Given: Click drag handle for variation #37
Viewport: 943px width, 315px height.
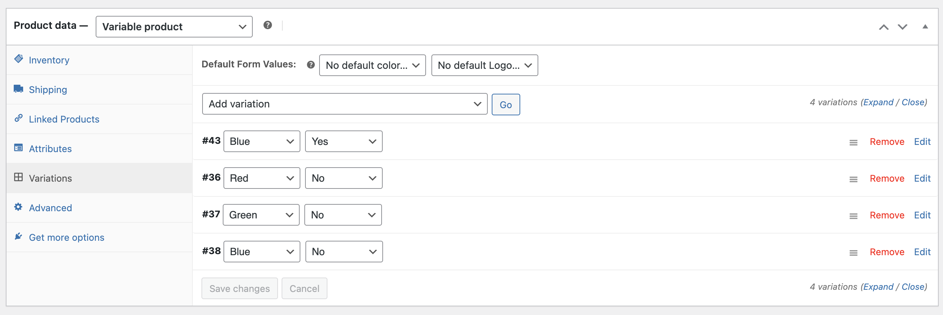Looking at the screenshot, I should [853, 216].
